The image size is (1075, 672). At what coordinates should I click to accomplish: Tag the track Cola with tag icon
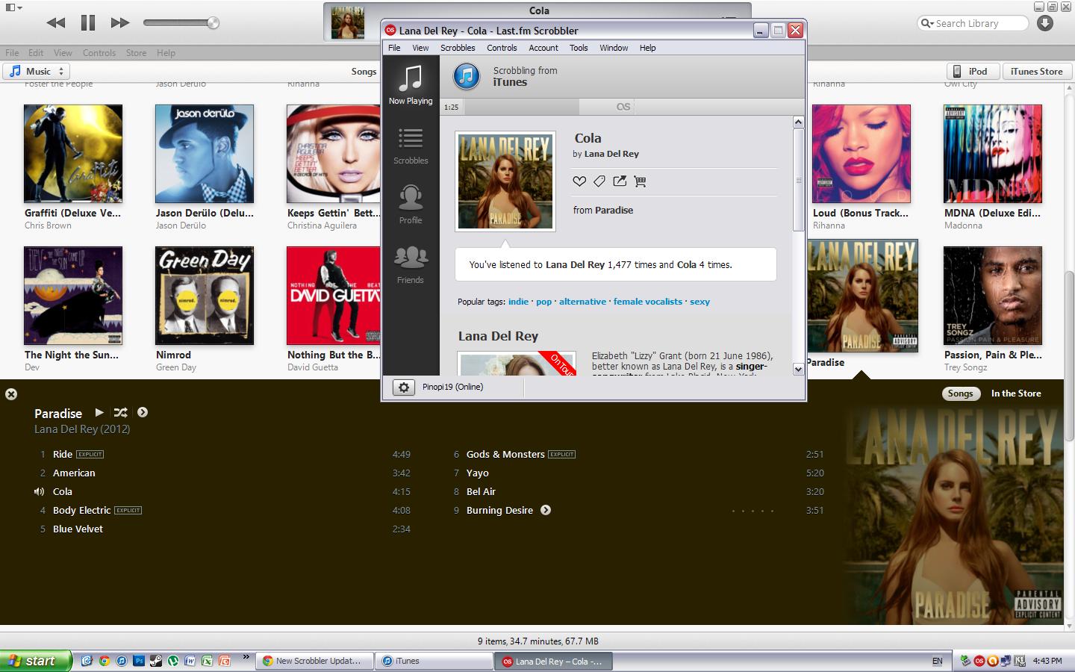pyautogui.click(x=599, y=181)
